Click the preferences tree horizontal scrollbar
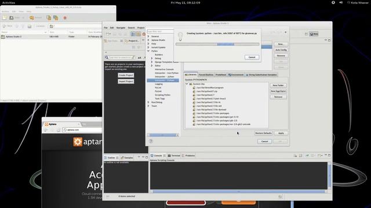The height and width of the screenshot is (208, 371). 163,135
